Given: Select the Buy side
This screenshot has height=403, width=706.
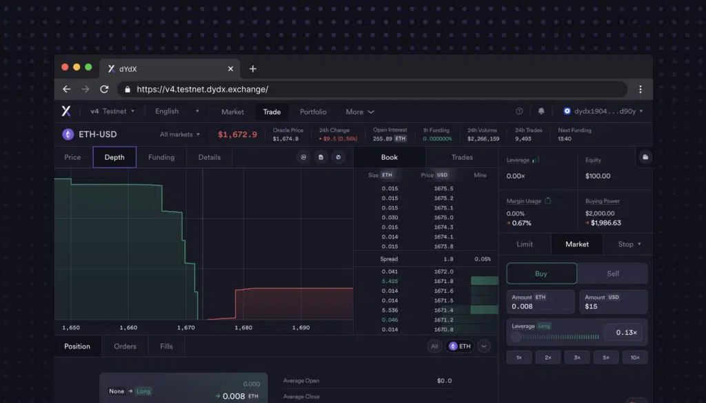Looking at the screenshot, I should [x=542, y=273].
